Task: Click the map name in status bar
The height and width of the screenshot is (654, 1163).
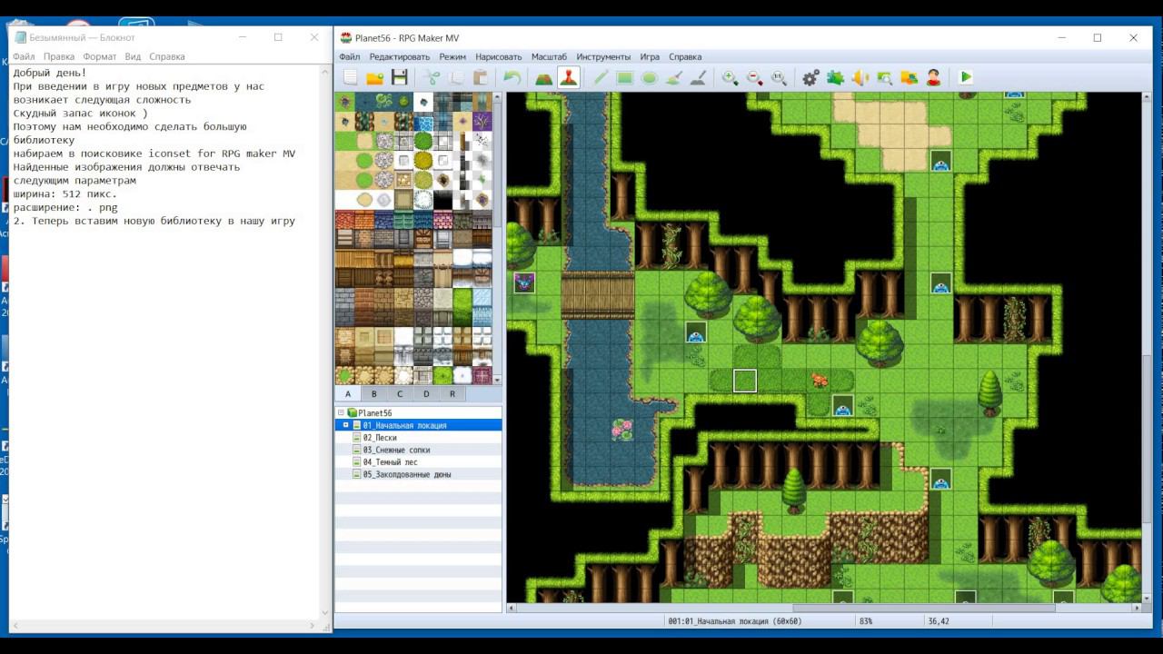Action: [x=735, y=621]
